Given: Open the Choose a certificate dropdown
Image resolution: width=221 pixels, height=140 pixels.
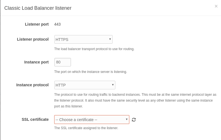Looking at the screenshot, I should 92,120.
